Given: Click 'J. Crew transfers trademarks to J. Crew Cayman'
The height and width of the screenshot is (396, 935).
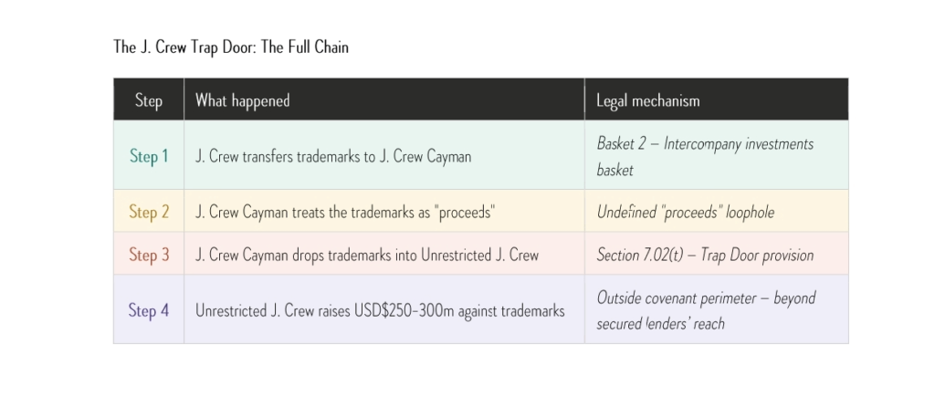Looking at the screenshot, I should pyautogui.click(x=333, y=156).
